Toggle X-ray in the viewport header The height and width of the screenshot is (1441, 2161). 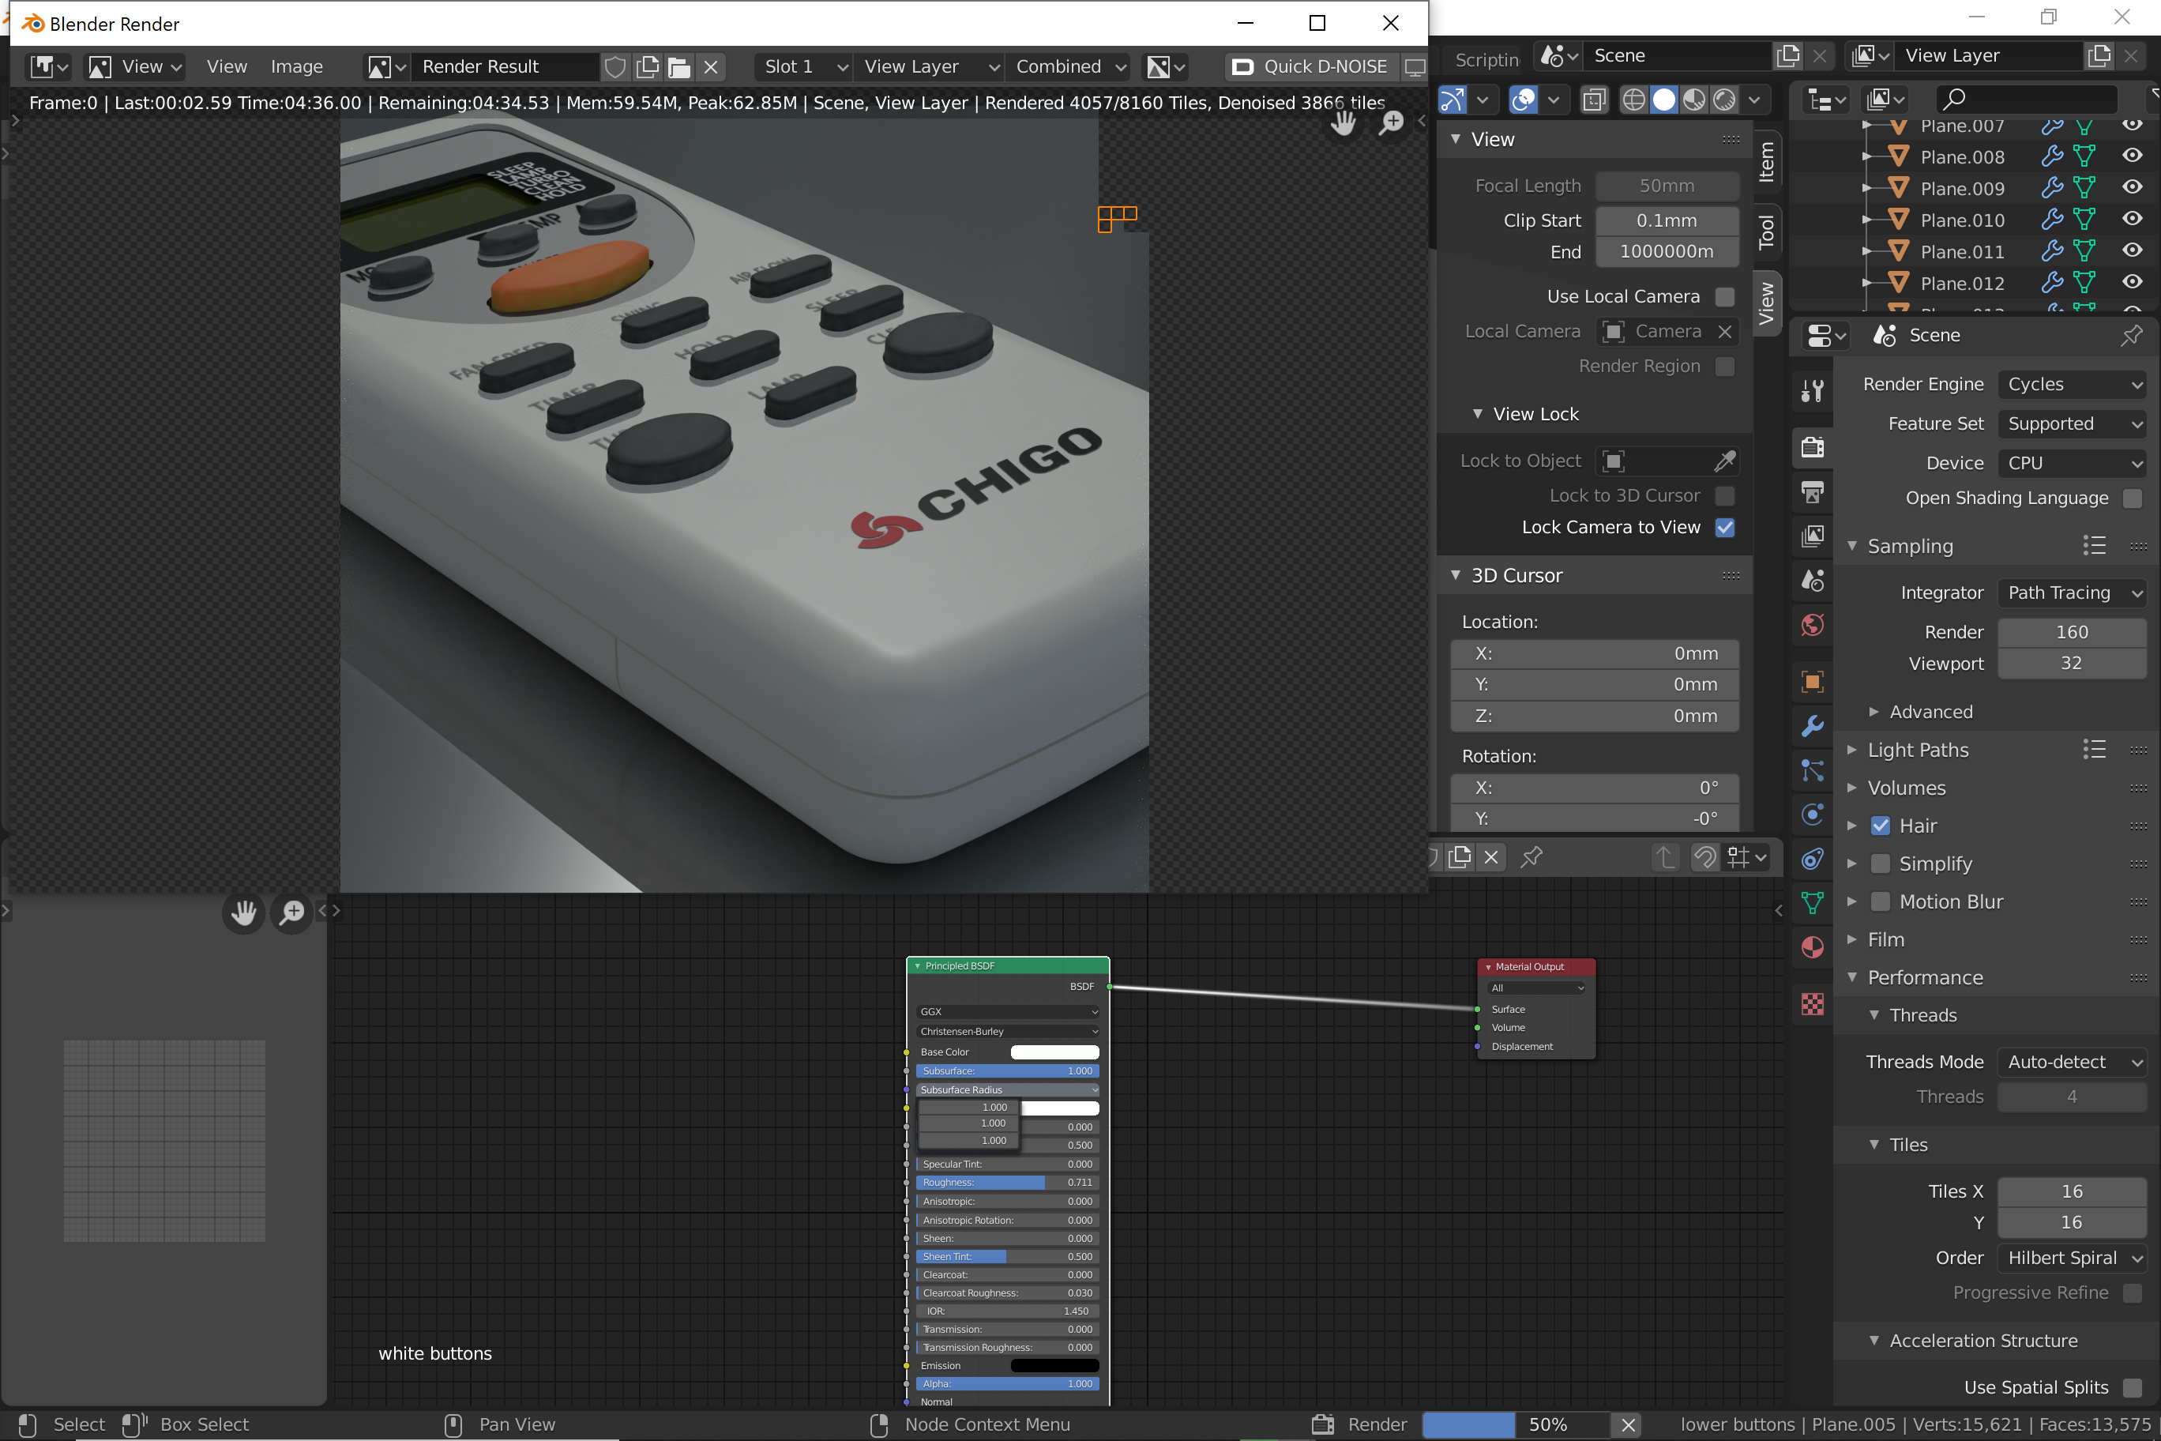pos(1594,100)
